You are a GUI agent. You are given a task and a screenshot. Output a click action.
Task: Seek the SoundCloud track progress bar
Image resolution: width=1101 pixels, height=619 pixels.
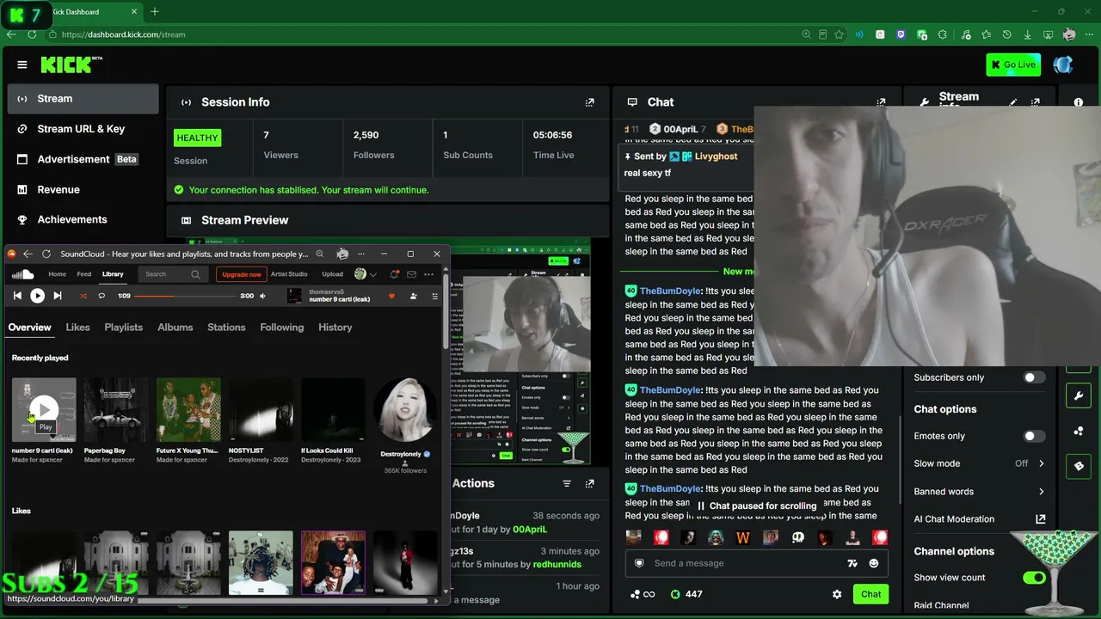184,296
